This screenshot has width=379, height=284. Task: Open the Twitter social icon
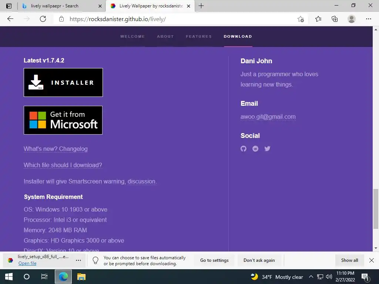267,149
